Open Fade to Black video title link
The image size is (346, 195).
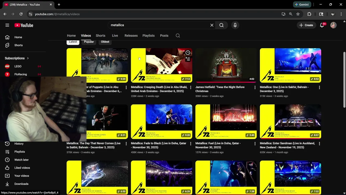(x=159, y=145)
